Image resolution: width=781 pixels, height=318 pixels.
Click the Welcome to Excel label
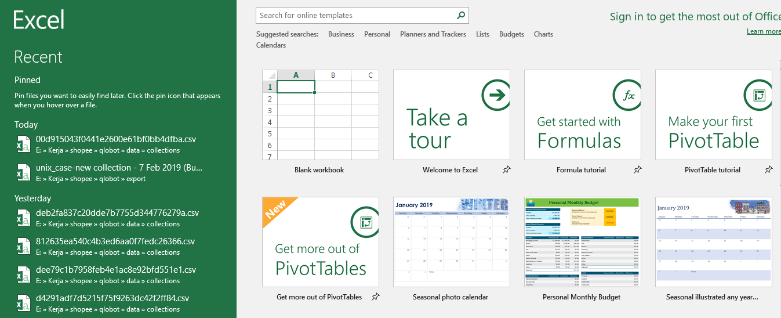[451, 170]
